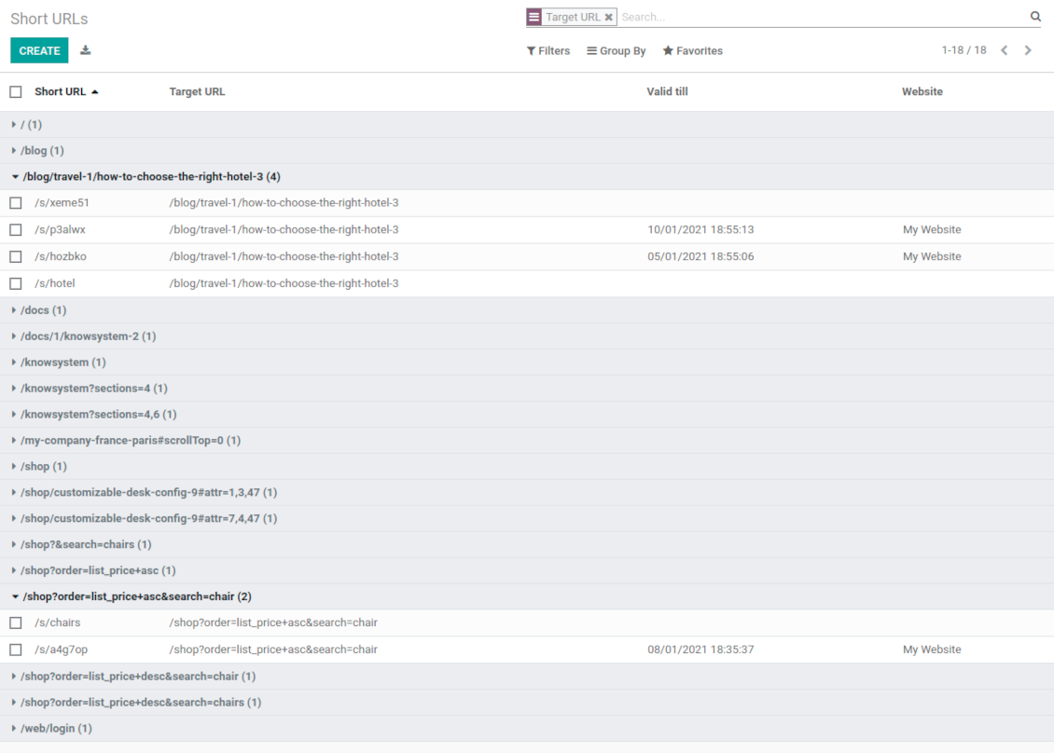Go to the previous page arrow
Viewport: 1054px width, 753px height.
tap(1005, 50)
